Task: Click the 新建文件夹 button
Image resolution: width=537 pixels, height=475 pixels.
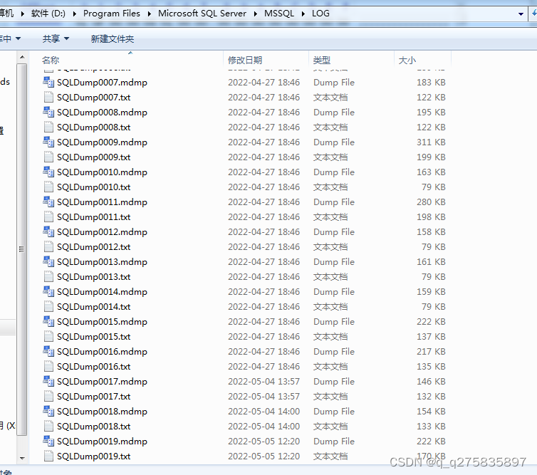Action: [113, 38]
